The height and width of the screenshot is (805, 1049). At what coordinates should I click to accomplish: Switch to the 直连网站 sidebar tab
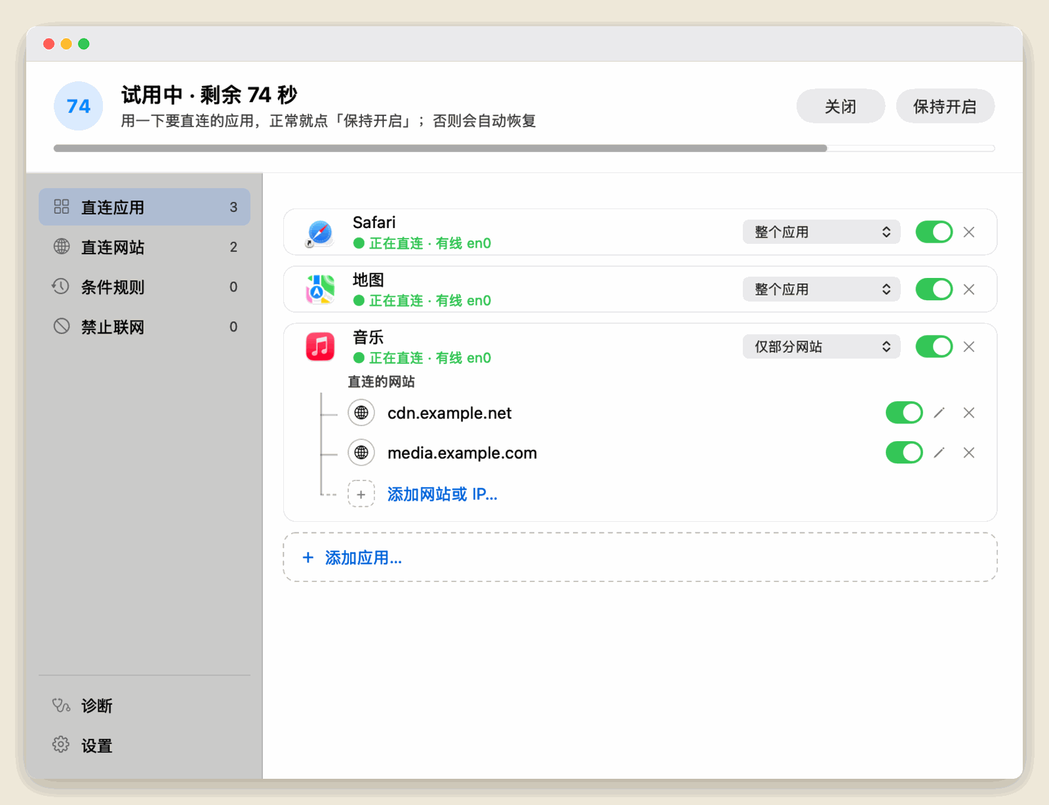[144, 247]
